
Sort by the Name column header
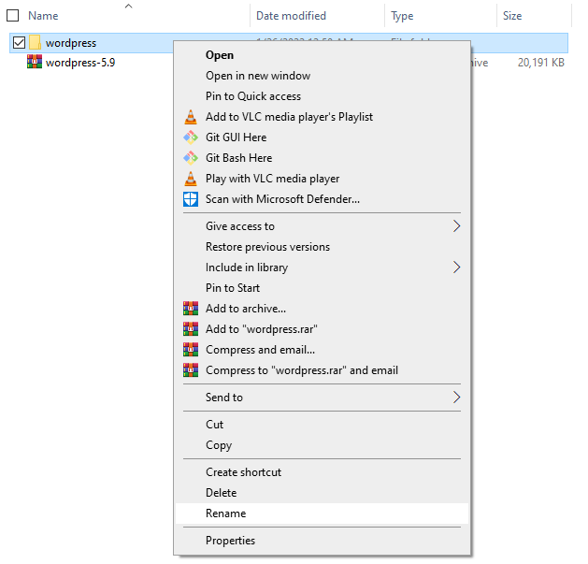coord(43,16)
